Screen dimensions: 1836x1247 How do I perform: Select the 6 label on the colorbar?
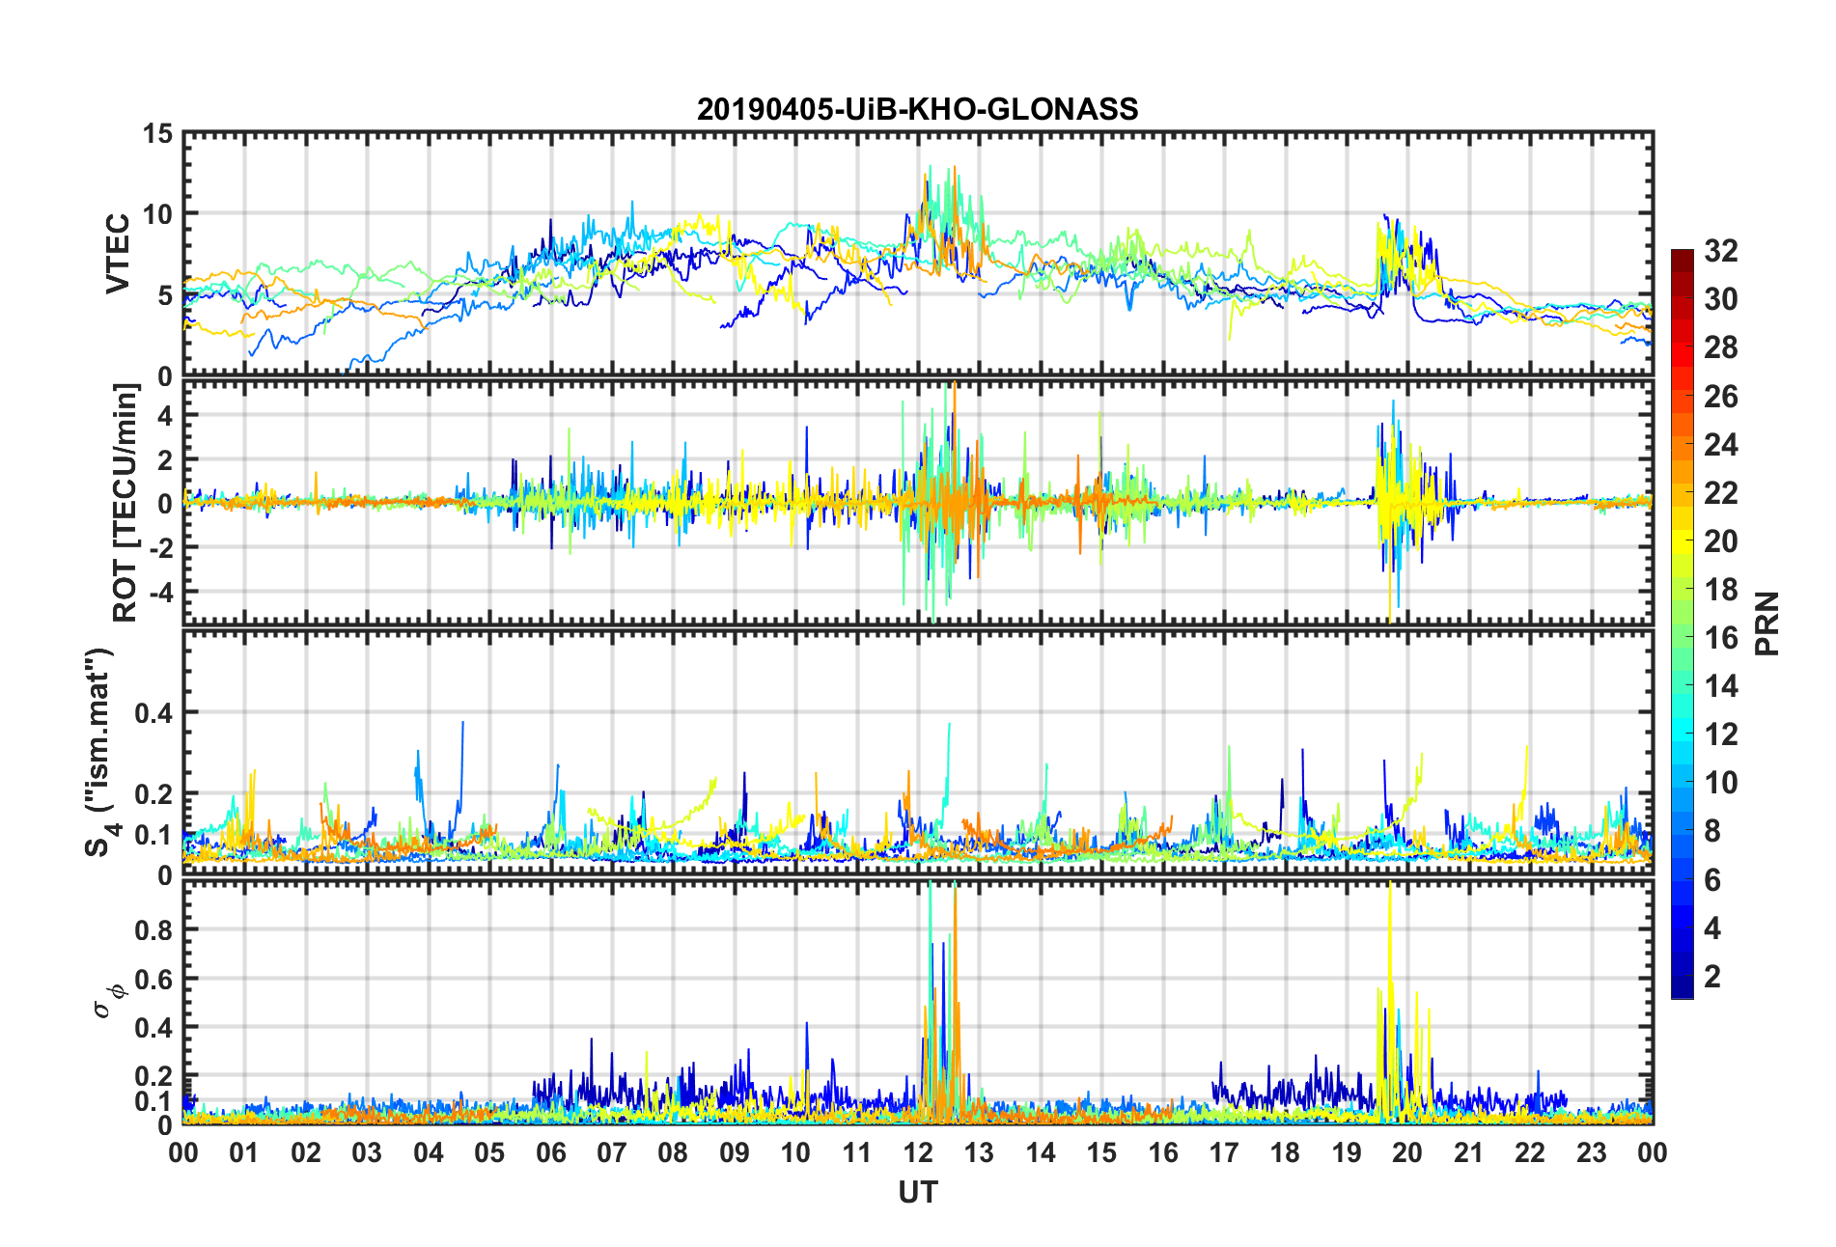coord(1712,880)
